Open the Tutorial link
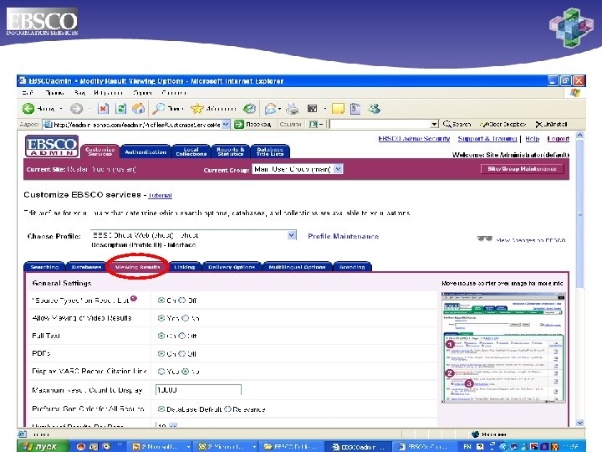This screenshot has width=602, height=452. 160,195
